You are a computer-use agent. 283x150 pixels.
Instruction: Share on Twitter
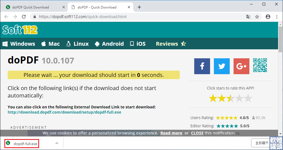pyautogui.click(x=222, y=66)
